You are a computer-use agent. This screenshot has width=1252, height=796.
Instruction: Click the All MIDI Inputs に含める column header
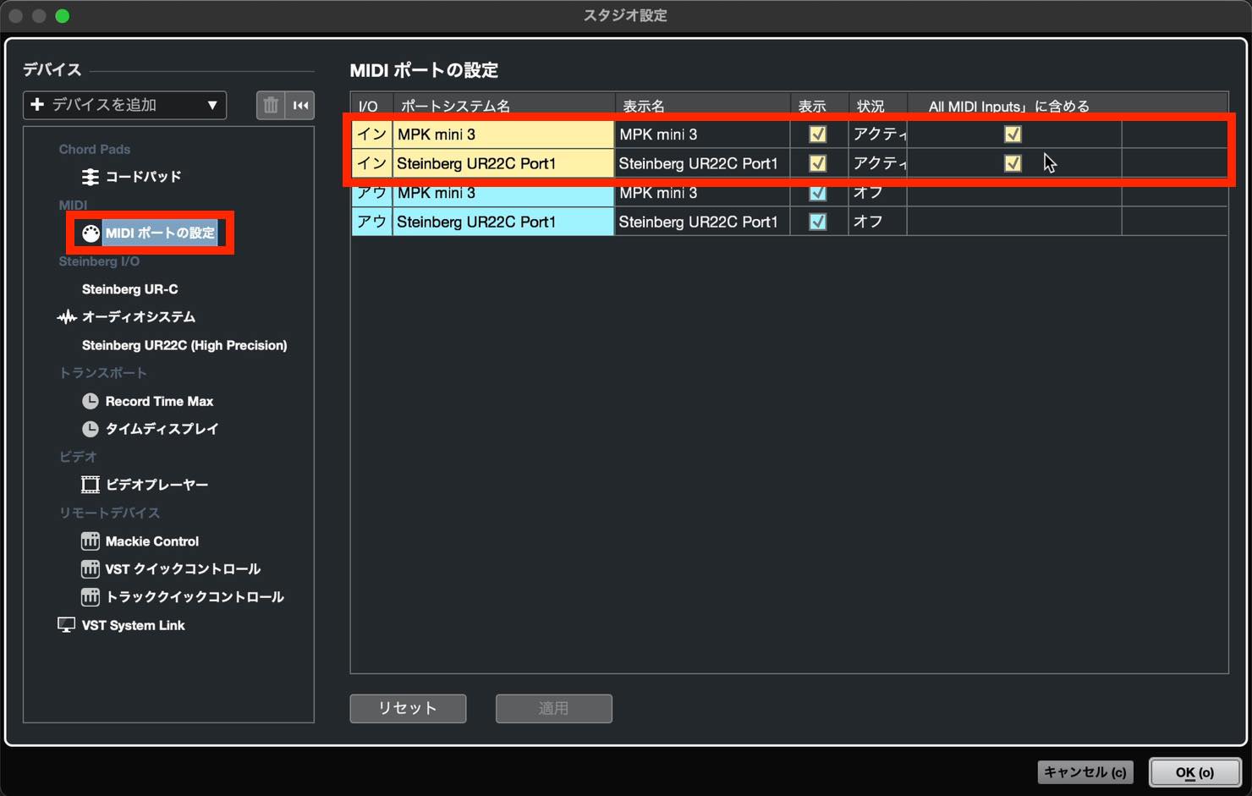[1014, 105]
